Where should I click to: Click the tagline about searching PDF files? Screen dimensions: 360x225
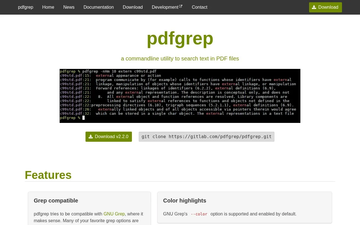(x=180, y=58)
